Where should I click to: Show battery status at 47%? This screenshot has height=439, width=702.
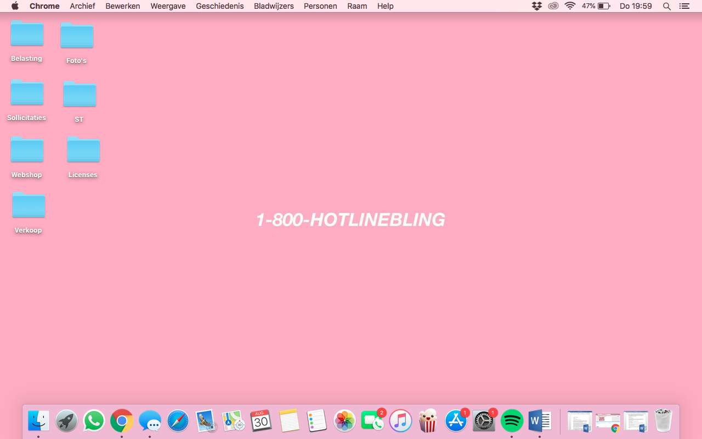pyautogui.click(x=596, y=6)
